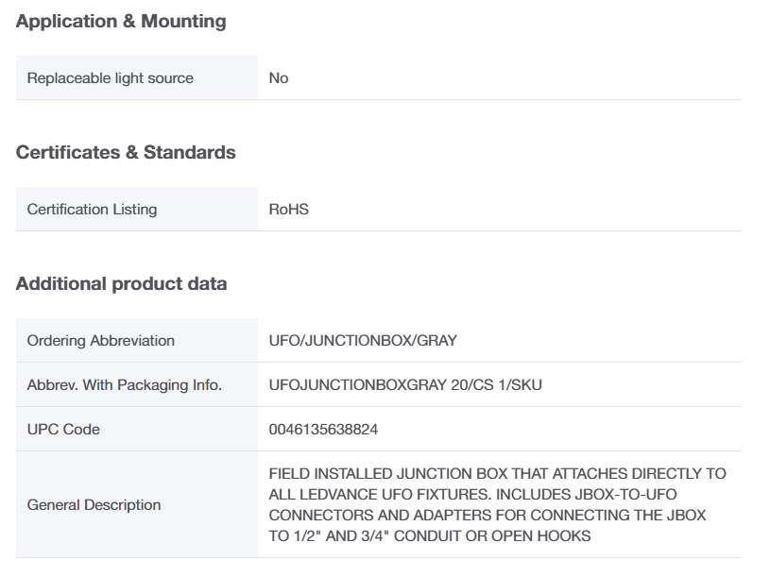
Task: Click the CONDUIT OR OPEN HOOKS description line
Action: 430,535
